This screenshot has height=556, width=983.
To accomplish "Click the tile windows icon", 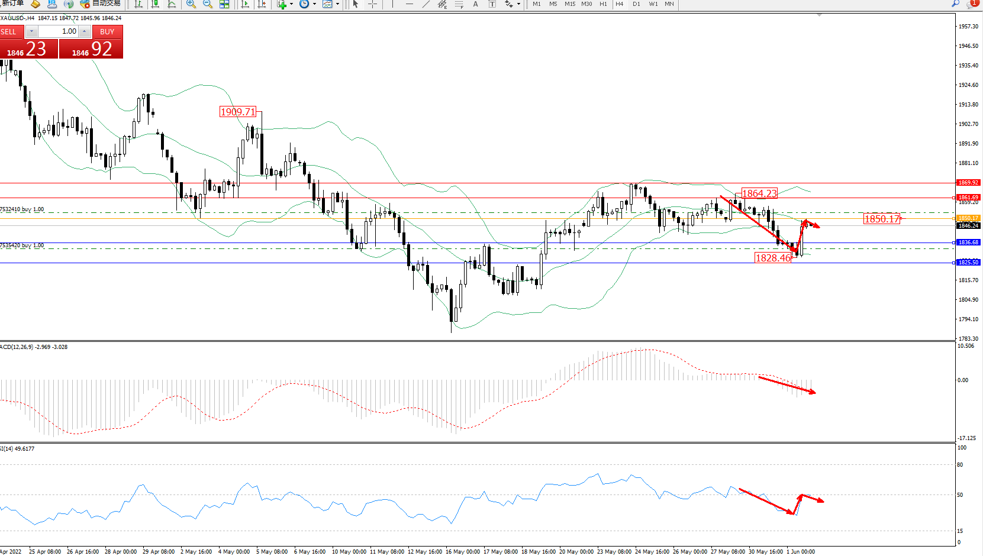I will (224, 4).
